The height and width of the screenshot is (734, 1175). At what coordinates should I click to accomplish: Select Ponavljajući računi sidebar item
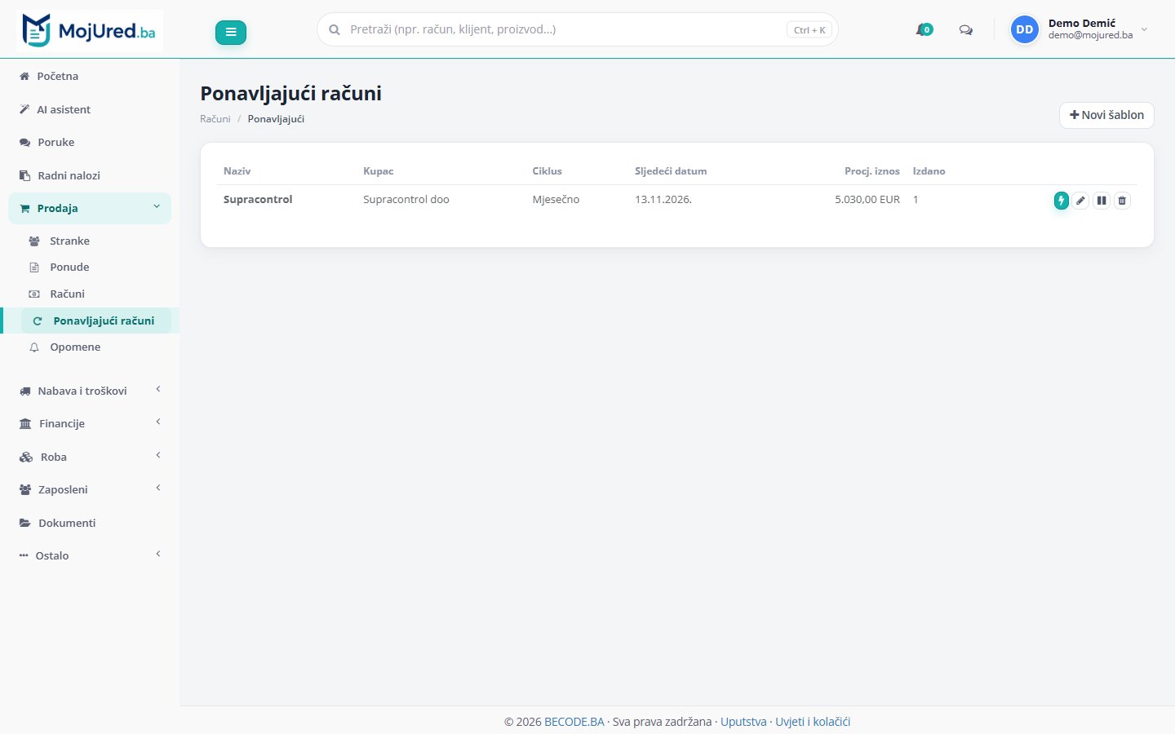(96, 321)
